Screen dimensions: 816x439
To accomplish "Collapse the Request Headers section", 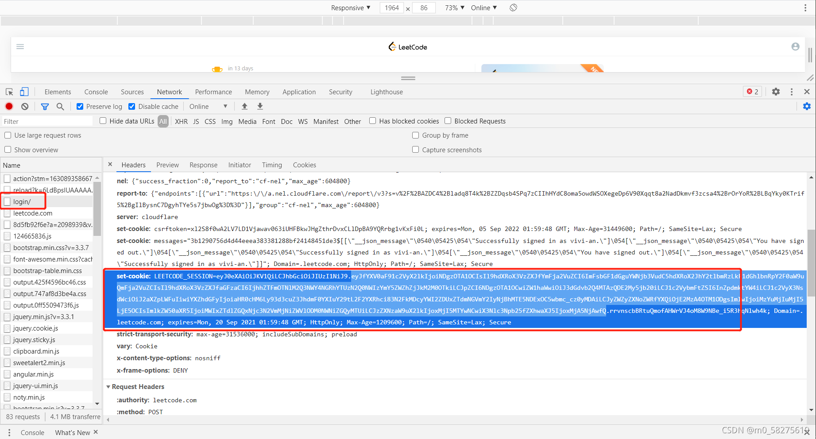I will (x=108, y=386).
